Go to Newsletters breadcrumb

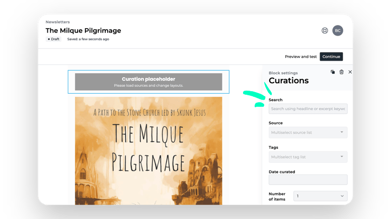(x=57, y=22)
